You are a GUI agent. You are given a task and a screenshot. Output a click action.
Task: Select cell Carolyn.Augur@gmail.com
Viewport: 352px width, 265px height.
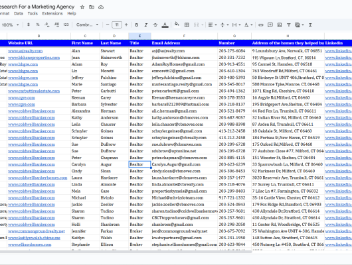(x=184, y=164)
